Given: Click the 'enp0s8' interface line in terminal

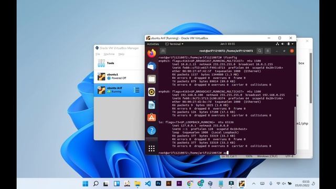Looking at the screenshot, I should pos(209,91).
